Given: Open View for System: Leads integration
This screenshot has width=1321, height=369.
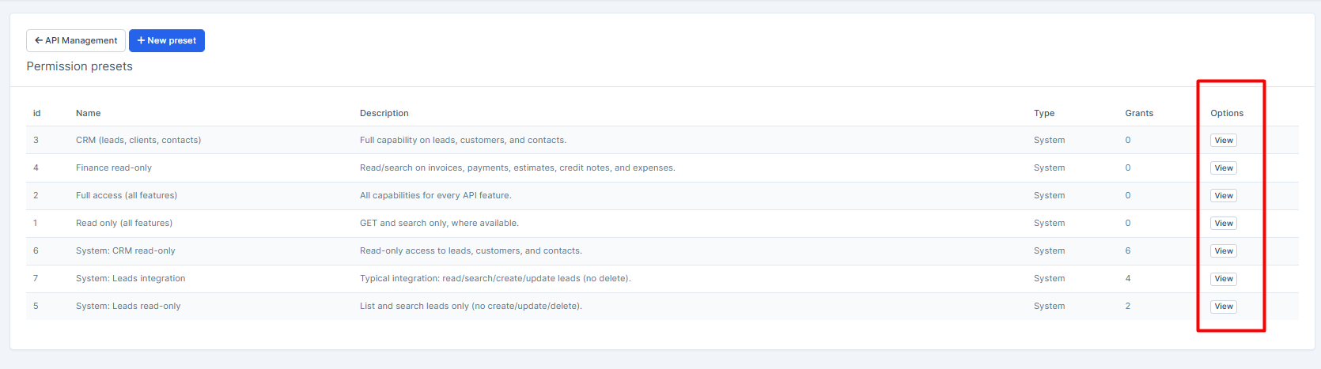Looking at the screenshot, I should [1223, 279].
